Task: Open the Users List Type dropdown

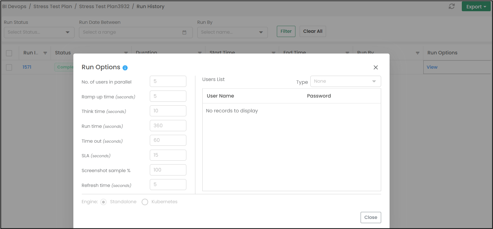Action: point(345,81)
